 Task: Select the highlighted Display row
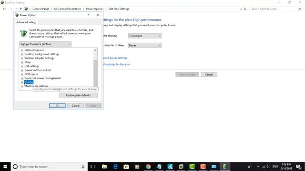click(29, 82)
